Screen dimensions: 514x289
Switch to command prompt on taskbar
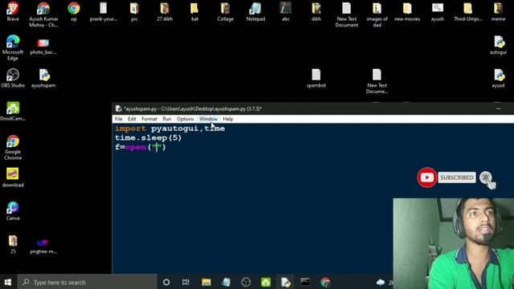(305, 282)
